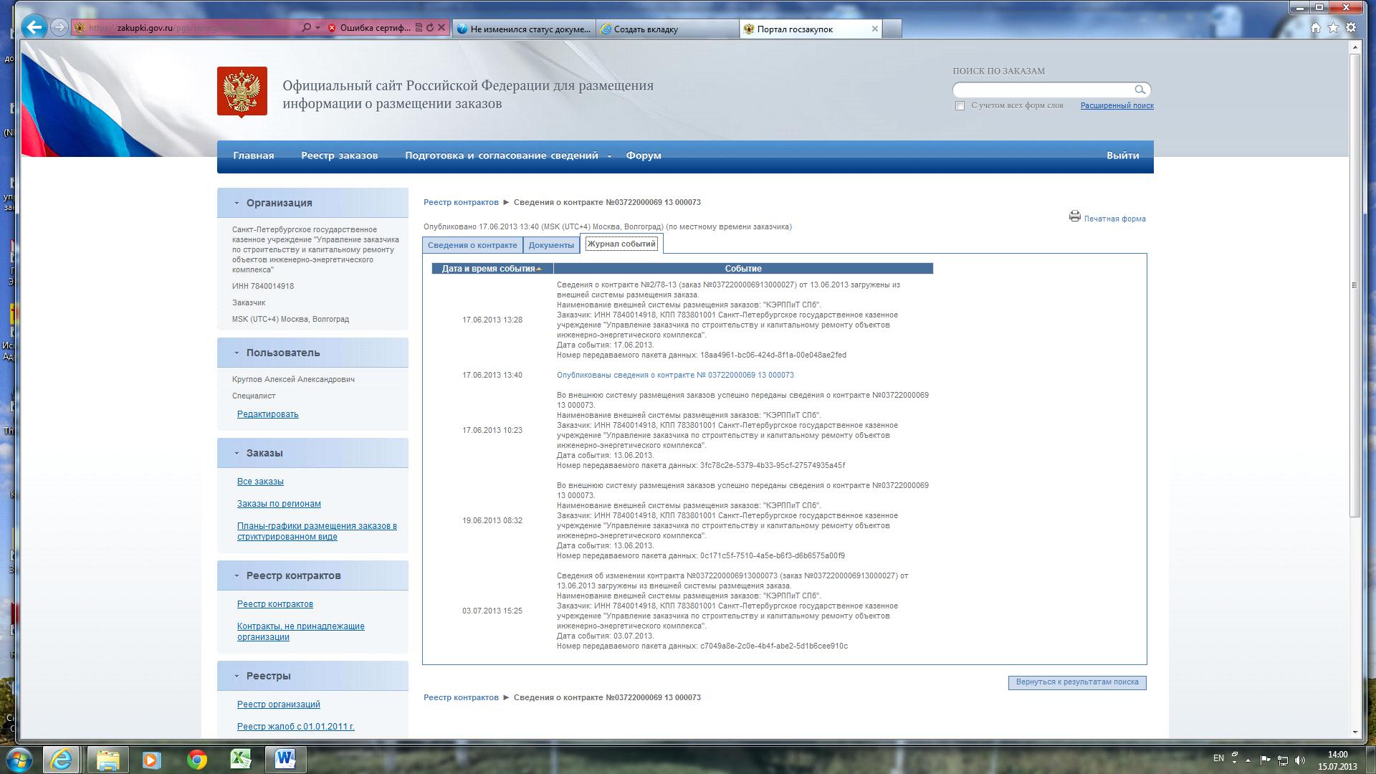
Task: Open the 'Все заказы' sidebar link
Action: pos(260,482)
